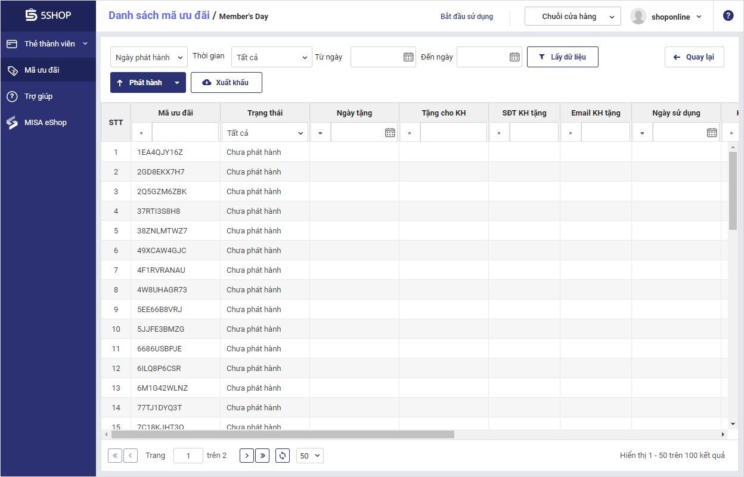Select code 4W8UHAGR73
This screenshot has height=477, width=744.
tap(162, 290)
